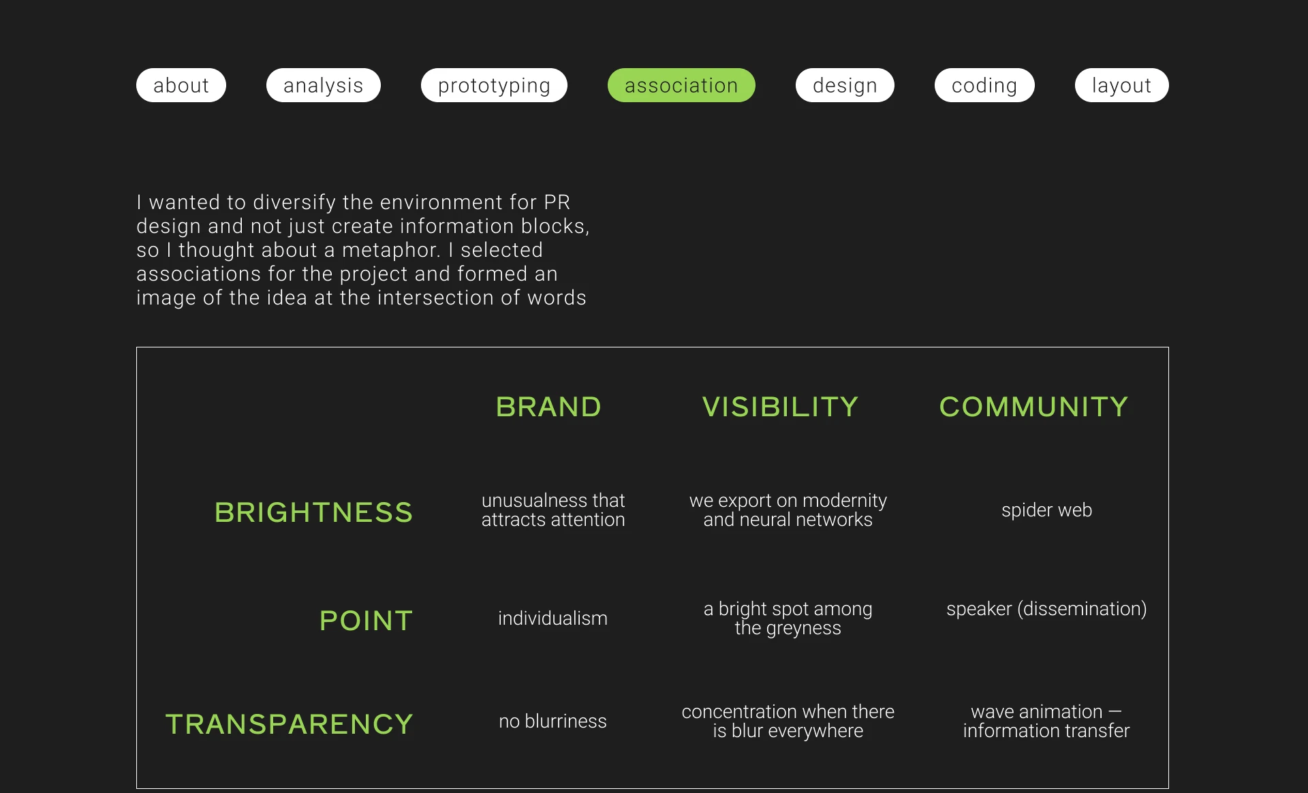
Task: Click 'speaker (dissemination)' cell text
Action: click(1046, 609)
